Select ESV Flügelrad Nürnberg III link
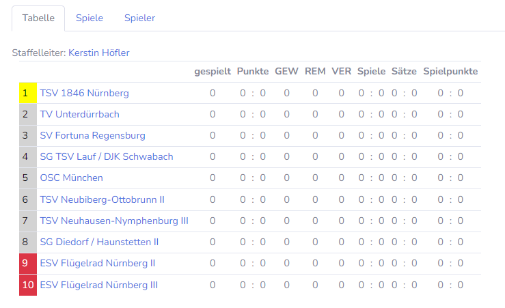This screenshot has width=505, height=308. (99, 284)
